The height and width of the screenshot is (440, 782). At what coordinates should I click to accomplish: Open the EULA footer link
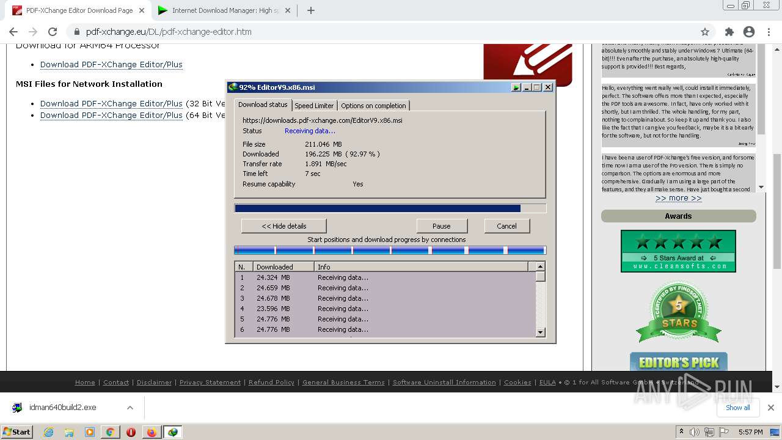tap(547, 382)
